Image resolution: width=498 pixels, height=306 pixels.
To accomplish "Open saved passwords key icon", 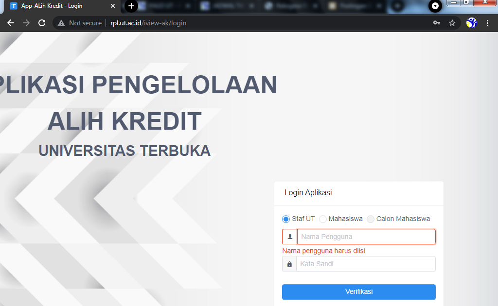I will pos(437,23).
